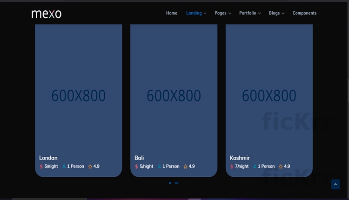Open the Blogs dropdown menu
The width and height of the screenshot is (349, 200).
[276, 13]
